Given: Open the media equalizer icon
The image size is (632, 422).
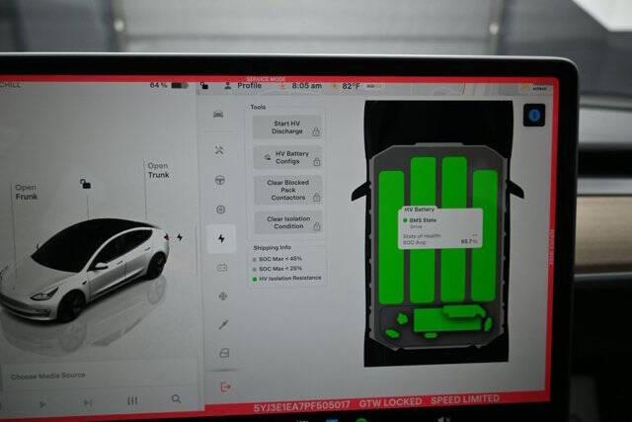Looking at the screenshot, I should 132,401.
